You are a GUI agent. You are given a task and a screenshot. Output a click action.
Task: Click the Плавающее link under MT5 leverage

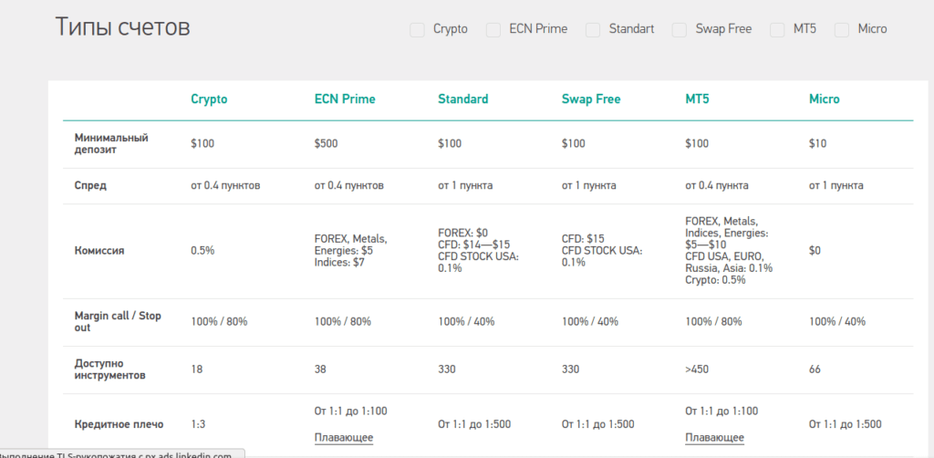point(714,438)
